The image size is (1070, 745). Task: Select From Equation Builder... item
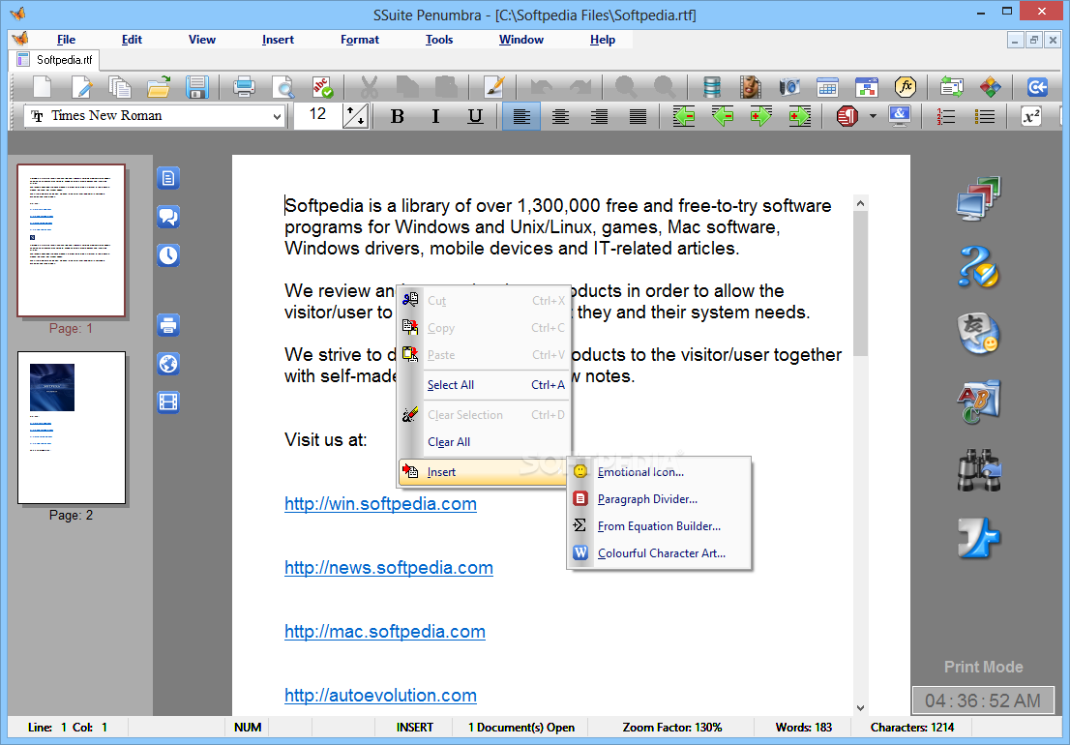click(x=659, y=526)
